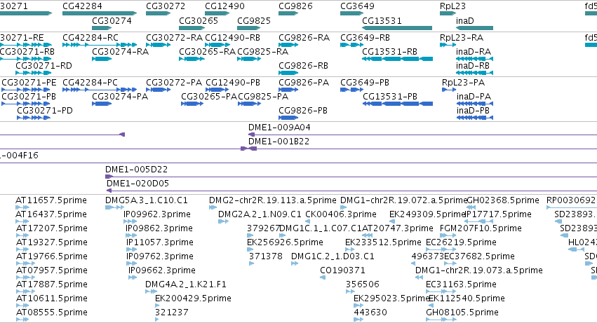
Task: Open EST IP11057.3prime
Action: click(160, 242)
